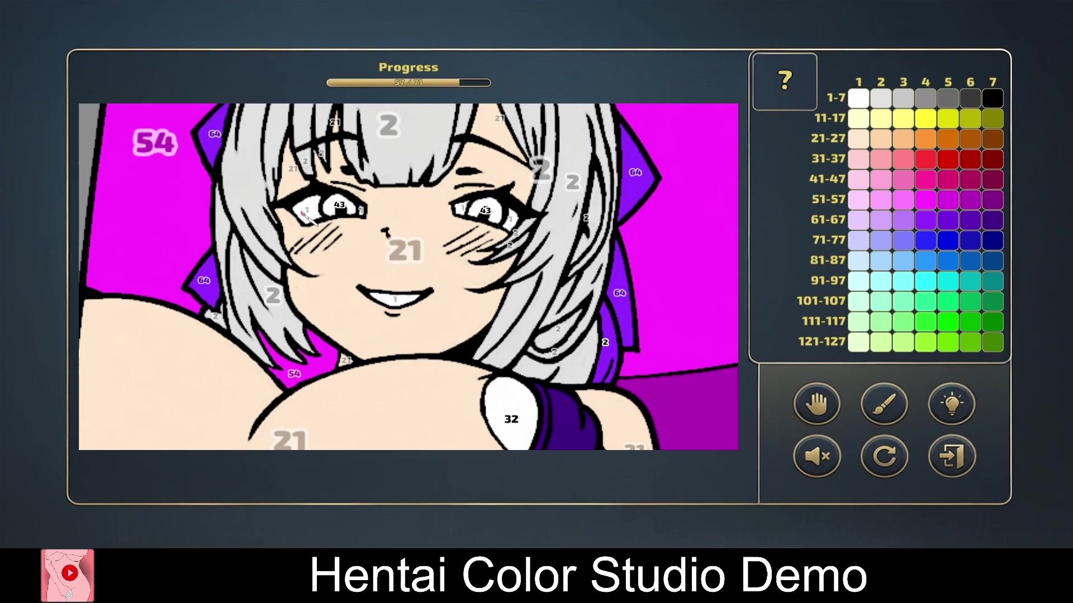Open the question mark help box
The width and height of the screenshot is (1073, 603).
[785, 82]
